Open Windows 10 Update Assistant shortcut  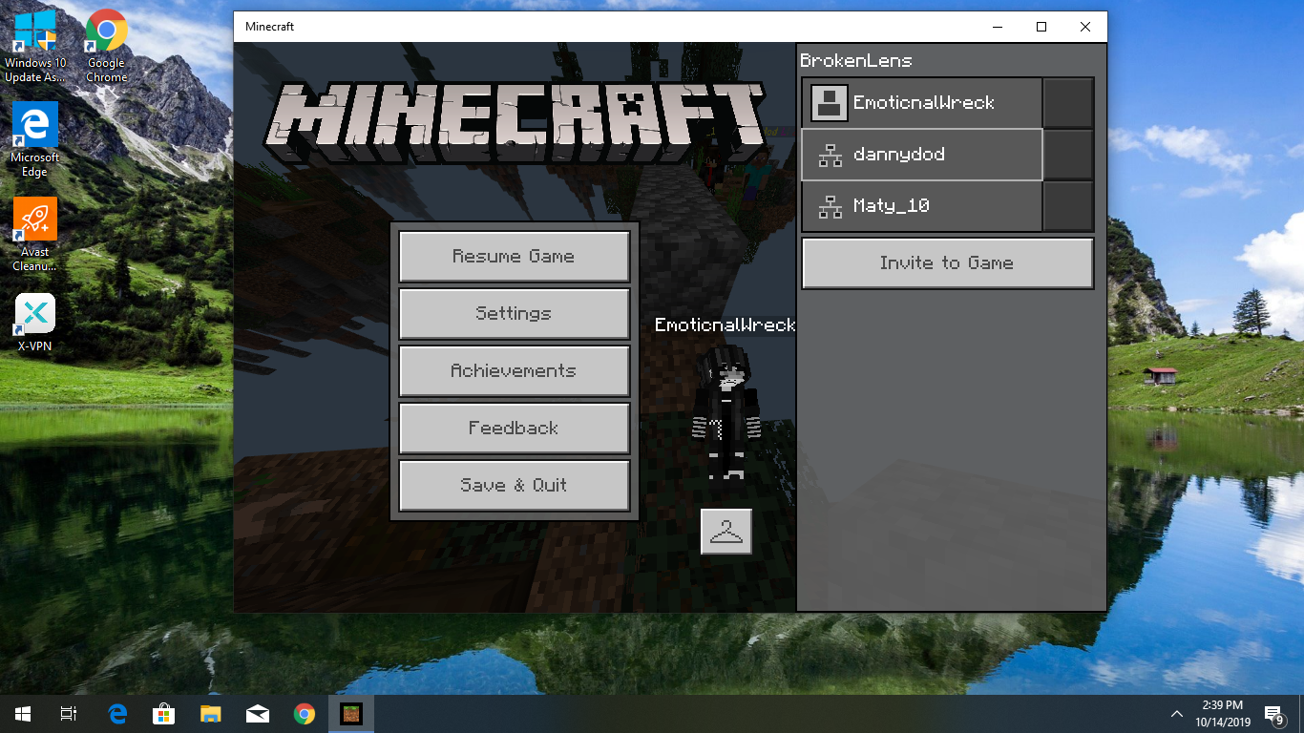35,46
